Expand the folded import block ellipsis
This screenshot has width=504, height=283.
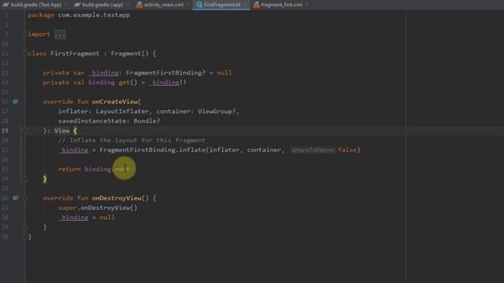[60, 35]
